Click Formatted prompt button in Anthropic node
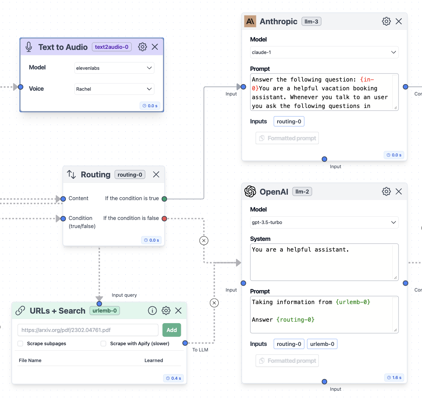This screenshot has height=401, width=422. tap(287, 138)
